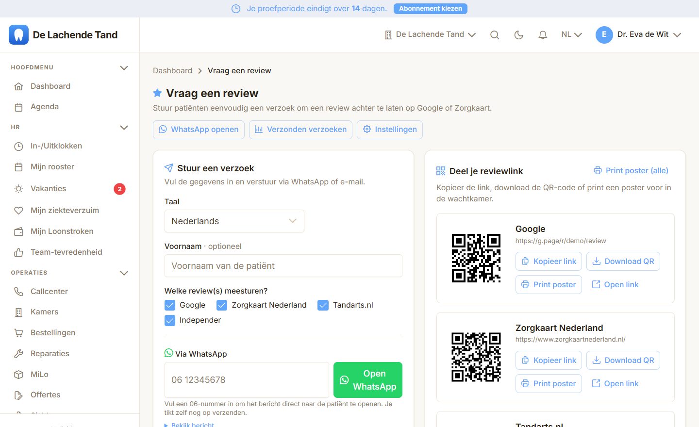The width and height of the screenshot is (699, 427).
Task: Click the Dr. Eva de Wit avatar
Action: coord(604,34)
